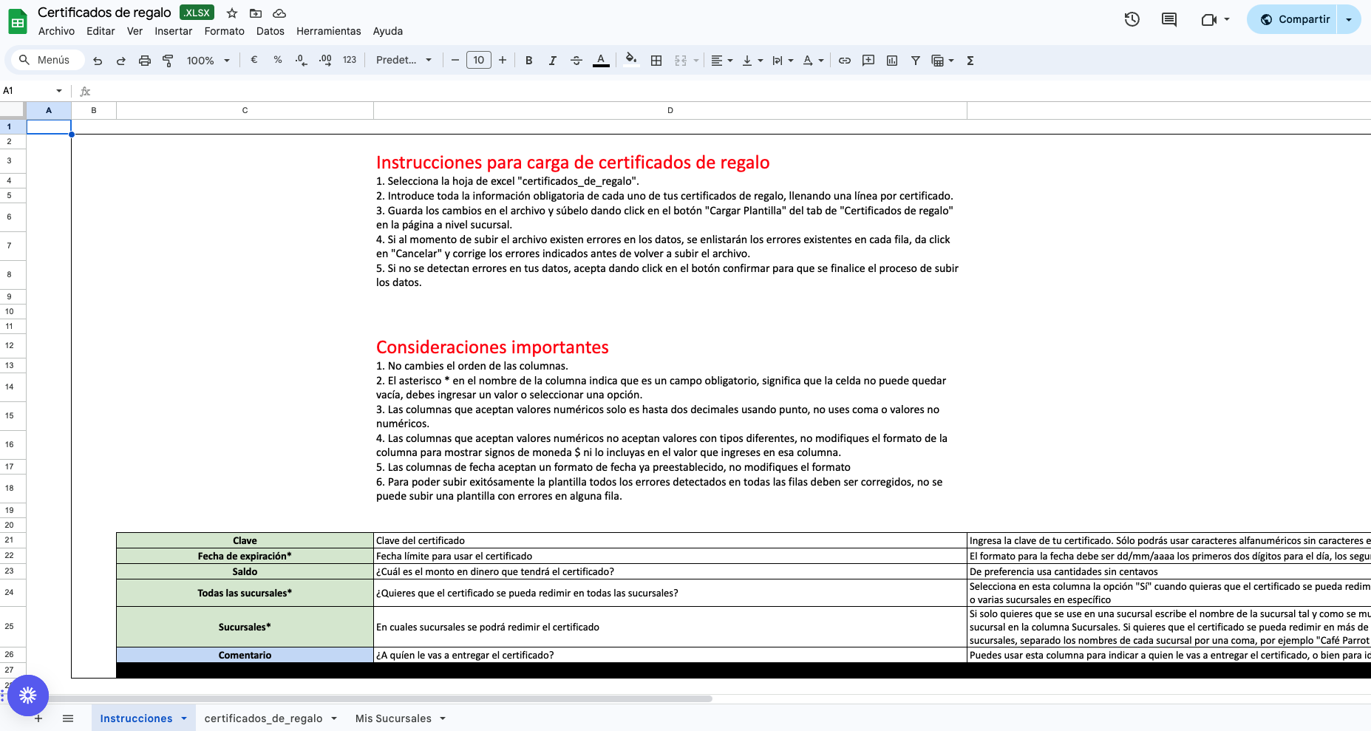Switch to the Mis Sucursales sheet
Screen dimensions: 1371x731
pos(393,718)
